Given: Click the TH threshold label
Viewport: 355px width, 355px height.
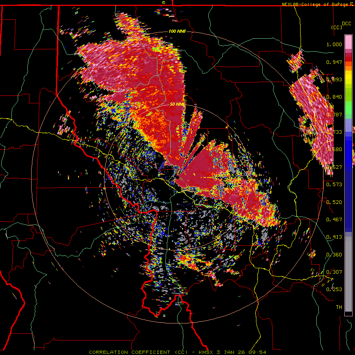Looking at the screenshot, I should point(339,307).
